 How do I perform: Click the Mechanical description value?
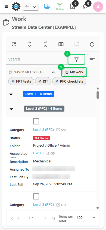point(42,161)
